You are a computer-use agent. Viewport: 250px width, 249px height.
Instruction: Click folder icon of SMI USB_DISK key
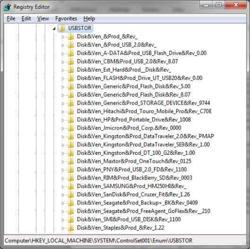pos(70,219)
